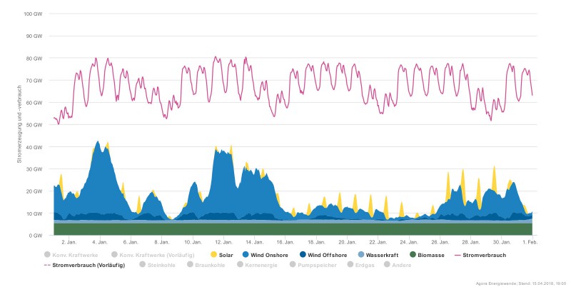The height and width of the screenshot is (287, 571).
Task: Click the green Biomasse area in chart
Action: [285, 229]
